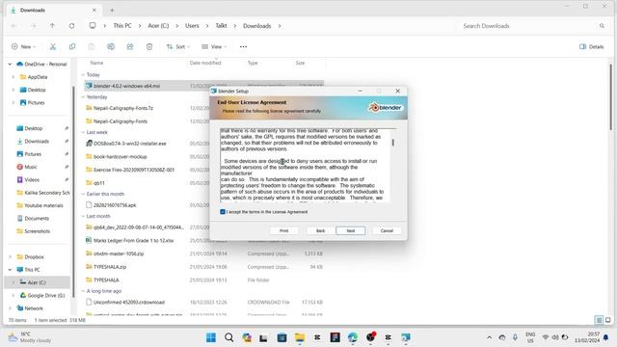
Task: Click the Print button in Blender Setup
Action: coord(283,230)
